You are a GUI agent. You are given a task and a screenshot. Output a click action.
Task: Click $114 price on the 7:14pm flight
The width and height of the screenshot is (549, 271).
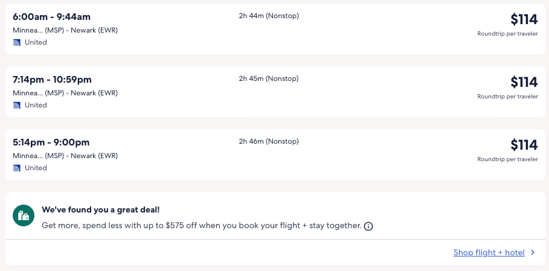pyautogui.click(x=524, y=82)
